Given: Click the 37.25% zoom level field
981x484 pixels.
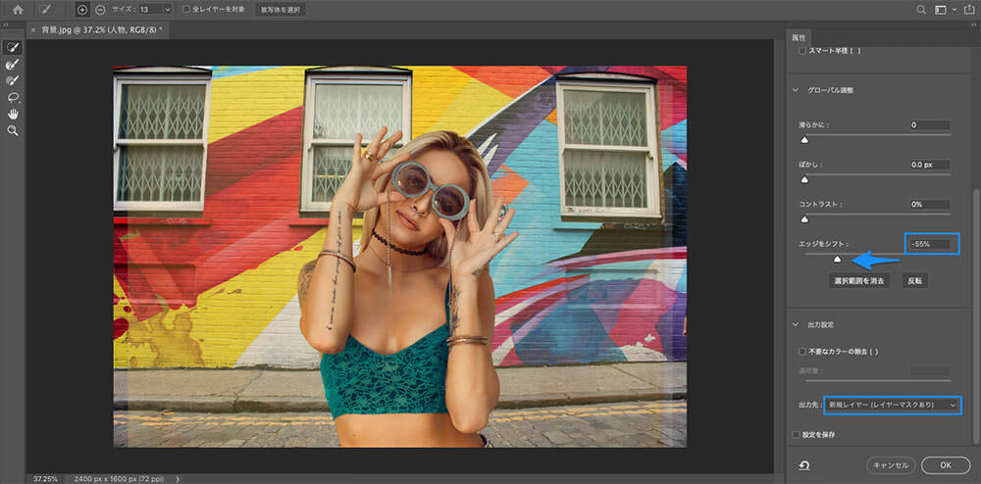Looking at the screenshot, I should coord(44,479).
